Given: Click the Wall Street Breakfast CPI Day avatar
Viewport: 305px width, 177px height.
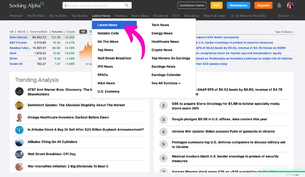Looking at the screenshot, I should click(x=19, y=154).
